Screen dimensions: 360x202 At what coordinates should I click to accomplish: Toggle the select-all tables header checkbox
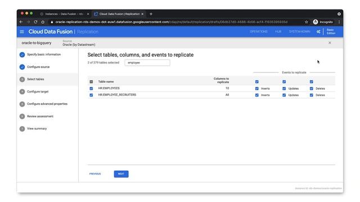click(x=91, y=82)
